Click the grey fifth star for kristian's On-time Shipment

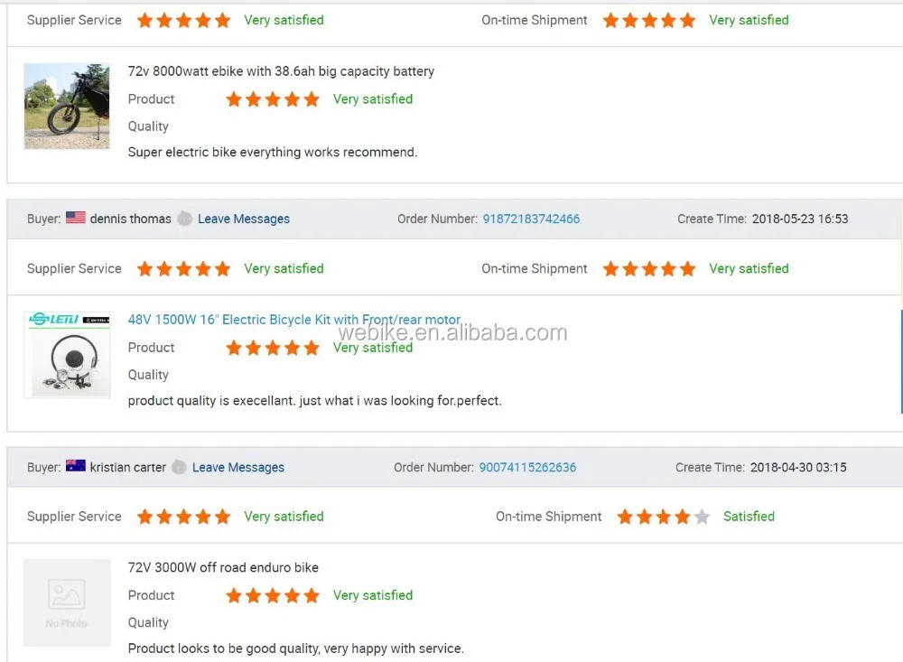702,517
